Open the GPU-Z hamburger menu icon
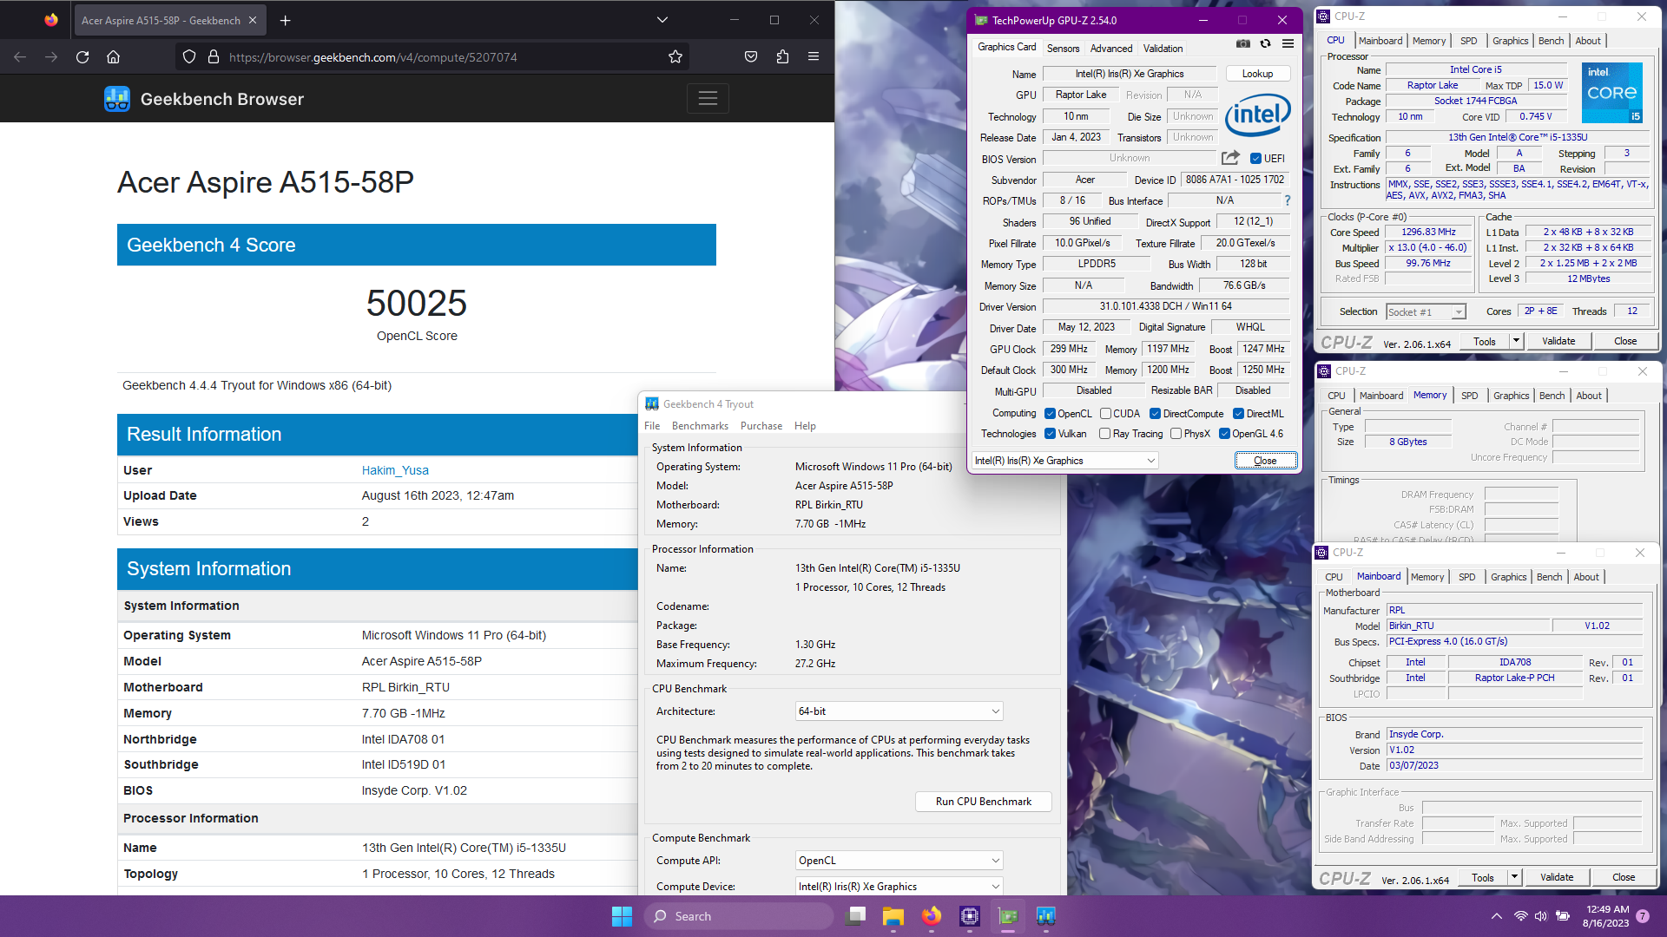 [x=1288, y=43]
